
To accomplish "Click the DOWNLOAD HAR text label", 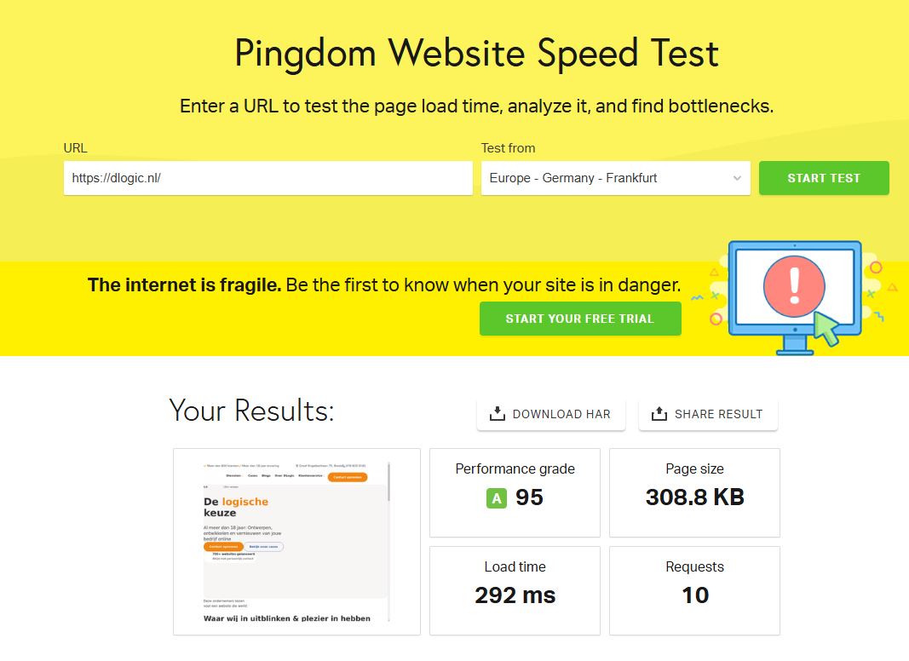I will tap(561, 414).
